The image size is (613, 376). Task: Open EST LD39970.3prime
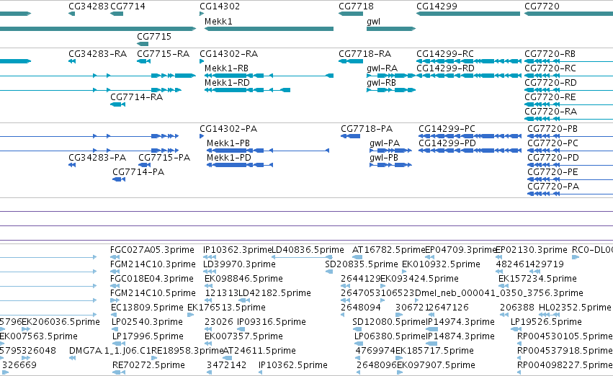coord(239,264)
